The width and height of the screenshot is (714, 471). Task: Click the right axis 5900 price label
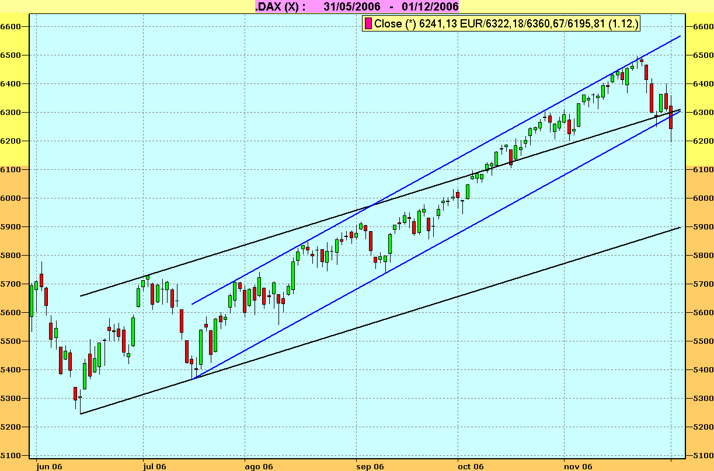point(703,227)
